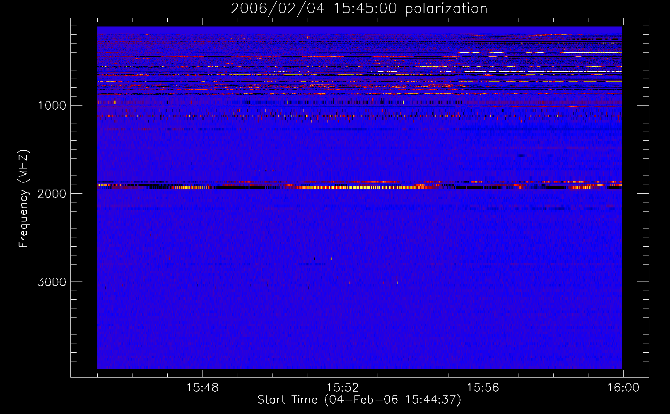The width and height of the screenshot is (670, 414).
Task: Click the plot title '2006/02/04 15:45:00 polarization'
Action: [359, 9]
